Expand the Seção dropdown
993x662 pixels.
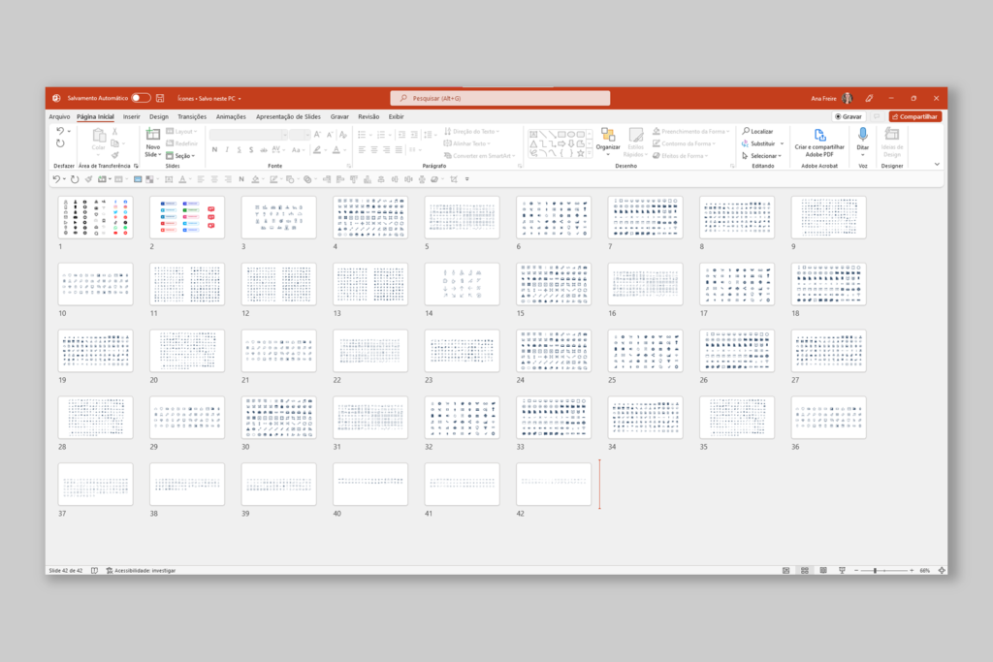point(180,156)
